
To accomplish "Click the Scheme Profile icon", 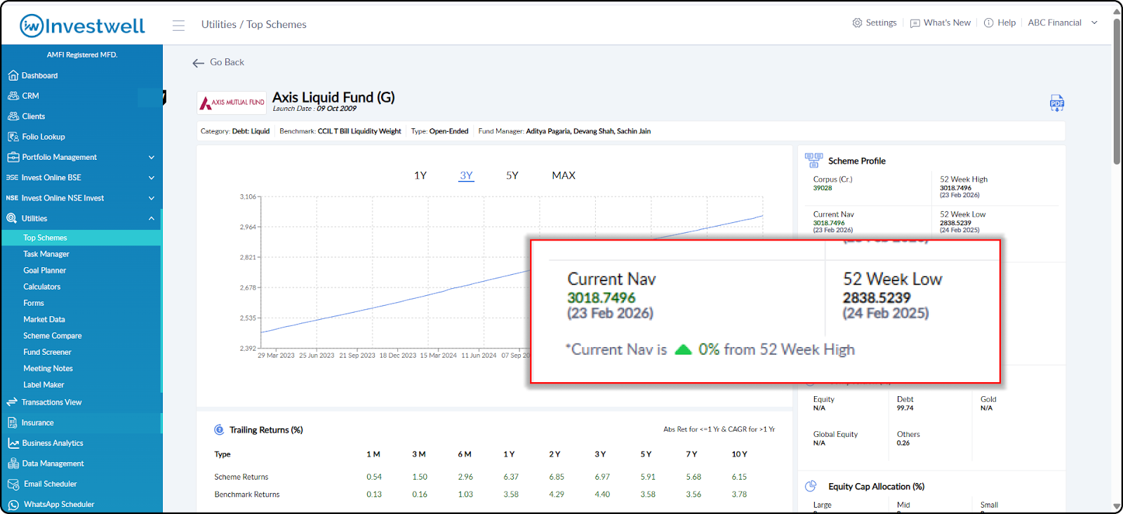I will [813, 161].
